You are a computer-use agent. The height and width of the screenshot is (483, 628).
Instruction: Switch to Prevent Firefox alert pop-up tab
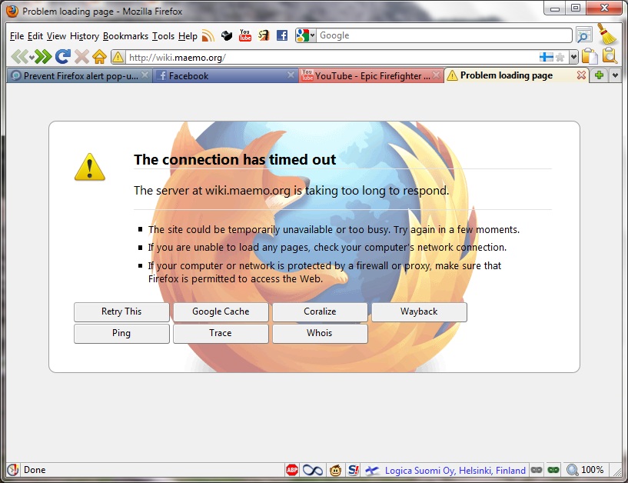coord(79,75)
